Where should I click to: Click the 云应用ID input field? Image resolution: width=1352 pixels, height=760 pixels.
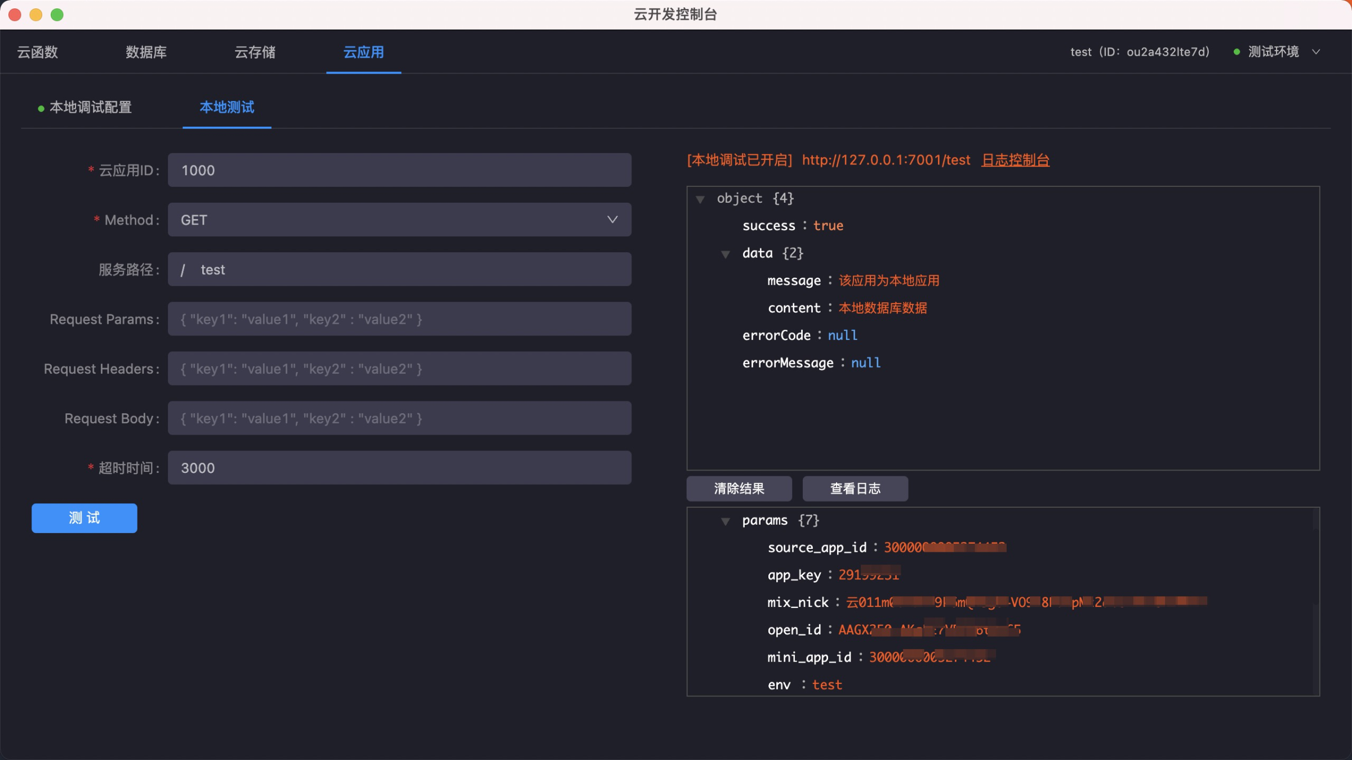click(x=399, y=170)
